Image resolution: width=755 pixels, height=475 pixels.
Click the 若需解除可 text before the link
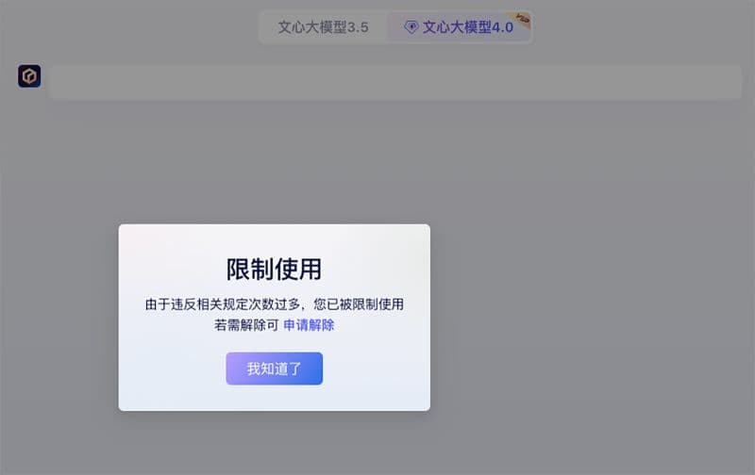[246, 325]
